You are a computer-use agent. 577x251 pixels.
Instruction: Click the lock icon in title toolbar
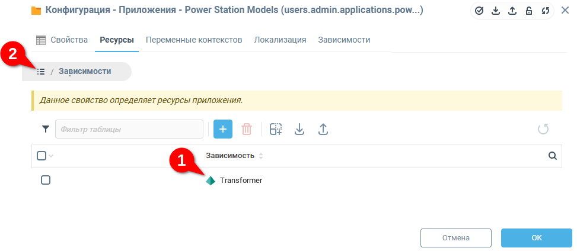tap(529, 11)
